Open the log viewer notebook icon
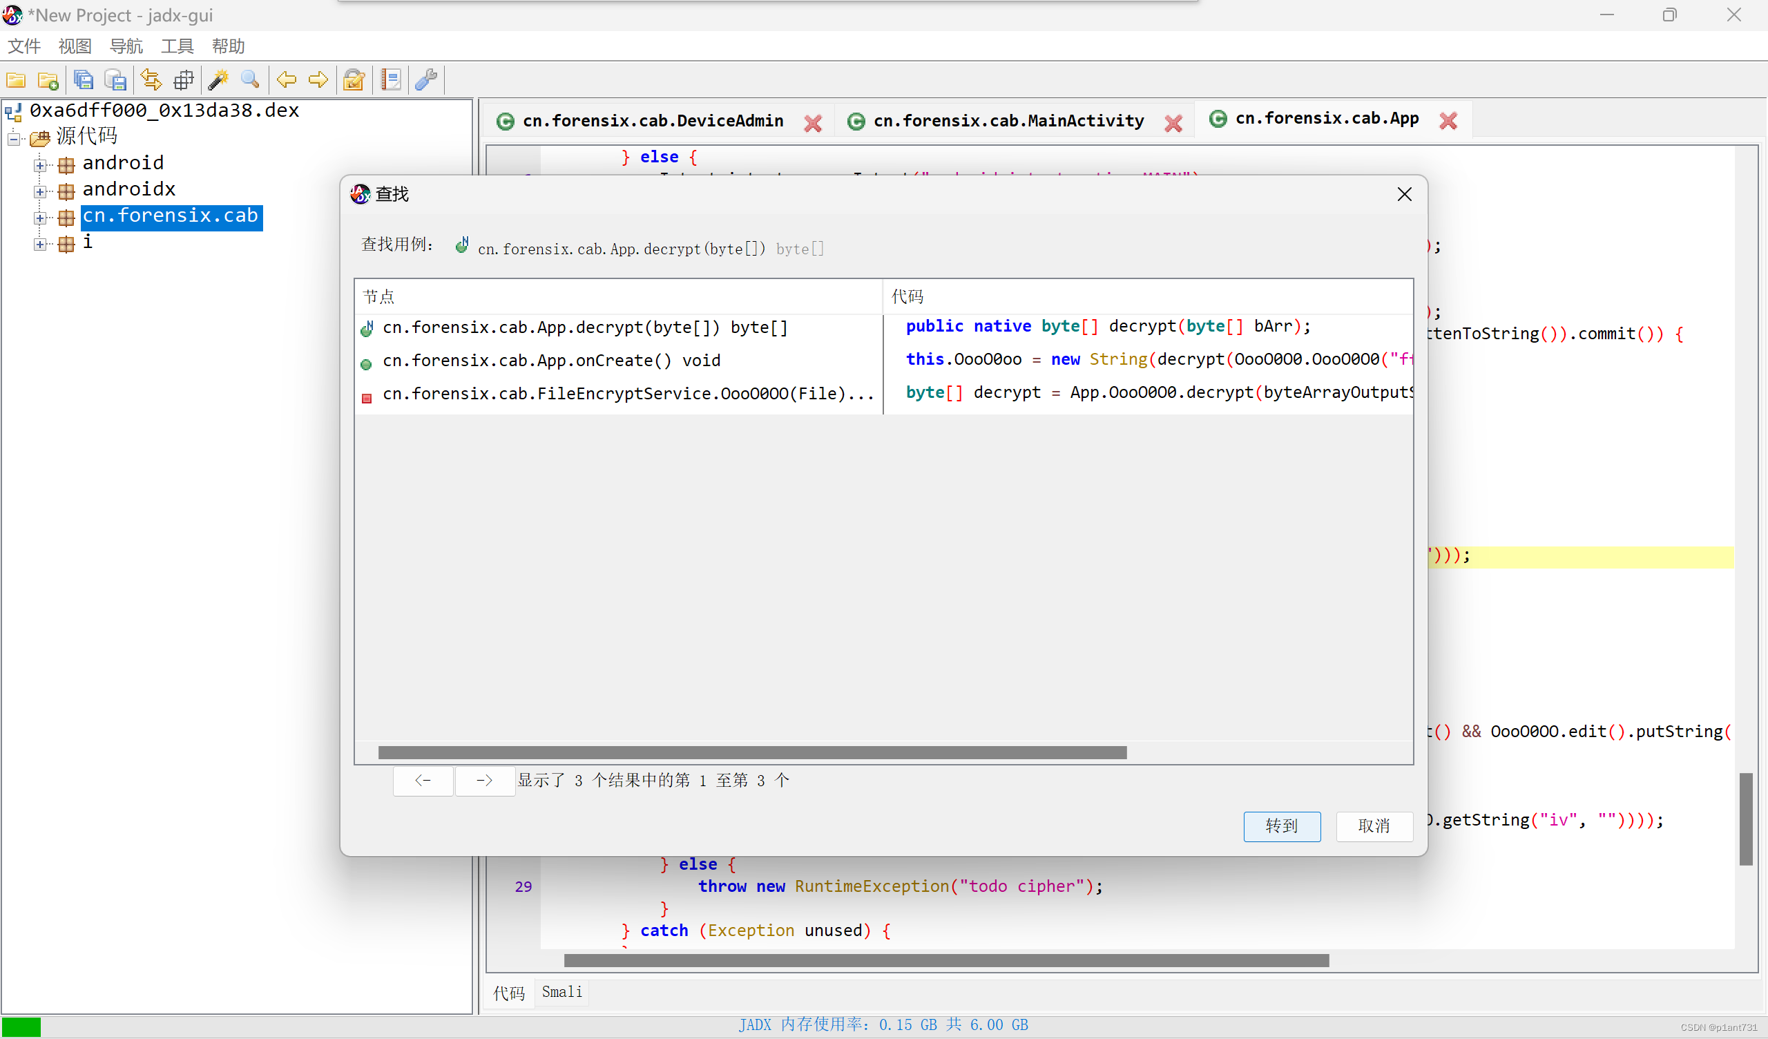 [x=391, y=80]
